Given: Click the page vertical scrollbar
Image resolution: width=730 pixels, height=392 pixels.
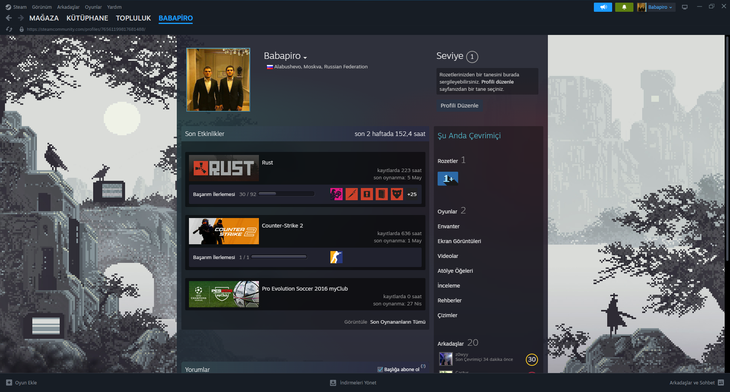Looking at the screenshot, I should point(727,148).
